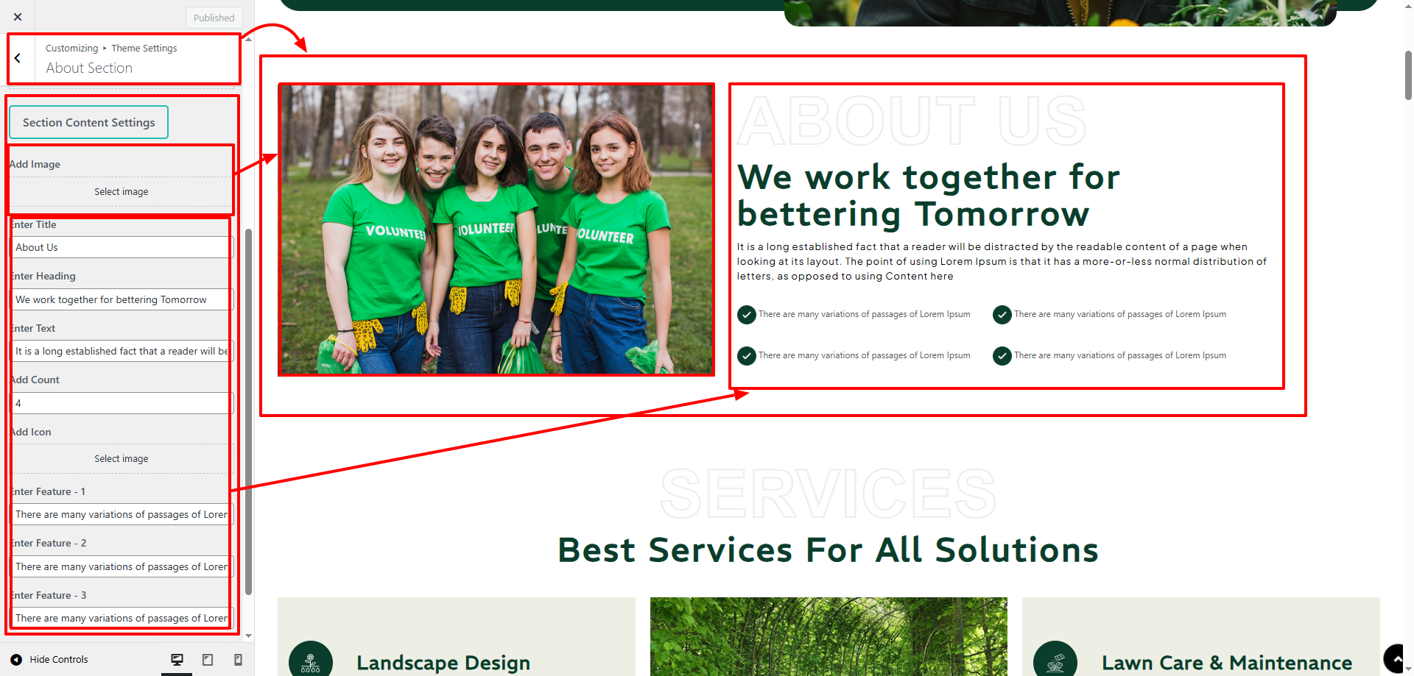Image resolution: width=1414 pixels, height=676 pixels.
Task: Edit the Text field starting with It is a long
Action: [122, 351]
